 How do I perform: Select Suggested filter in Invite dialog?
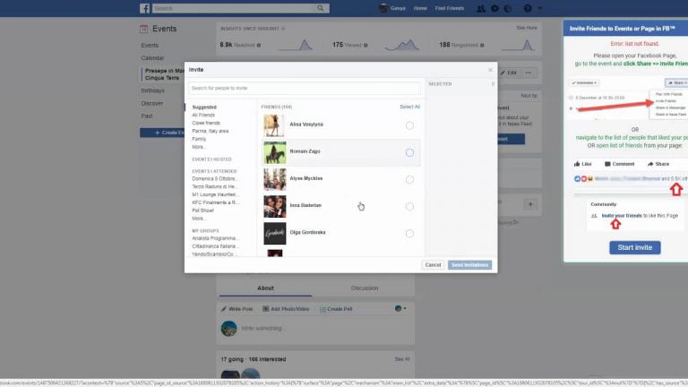[x=204, y=107]
